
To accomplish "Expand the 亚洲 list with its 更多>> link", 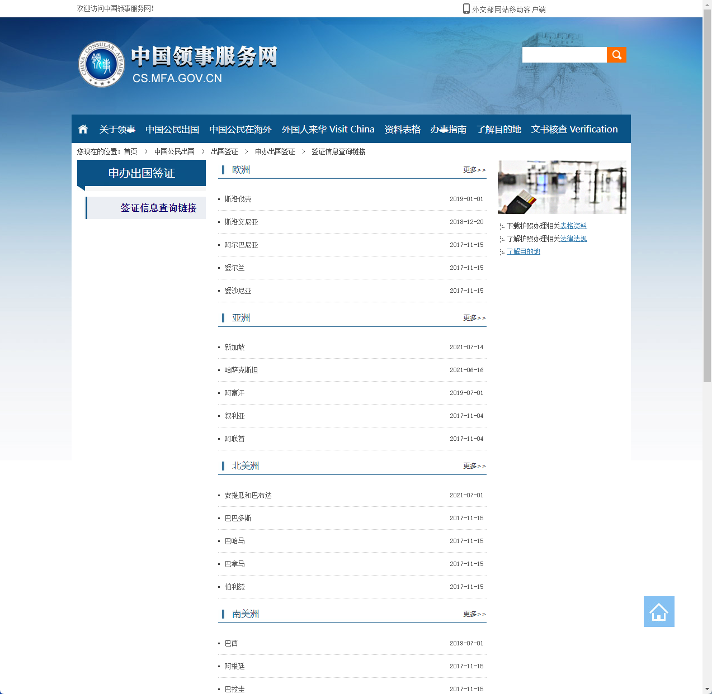I will (473, 318).
